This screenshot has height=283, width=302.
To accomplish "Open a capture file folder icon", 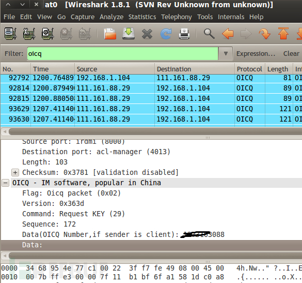I will [x=110, y=34].
